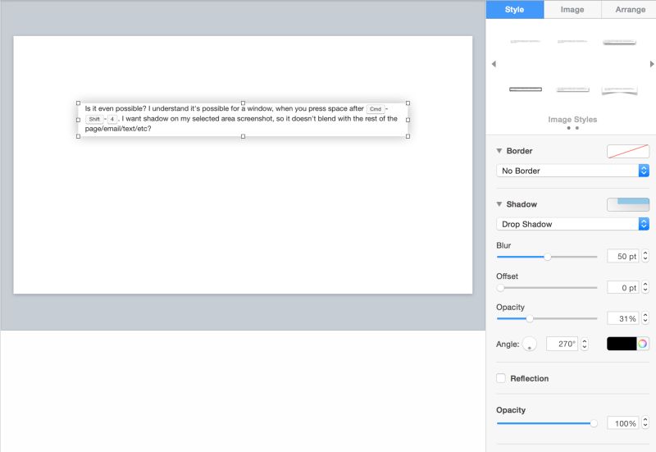Click the shadow Opacity 31% stepper

click(645, 318)
